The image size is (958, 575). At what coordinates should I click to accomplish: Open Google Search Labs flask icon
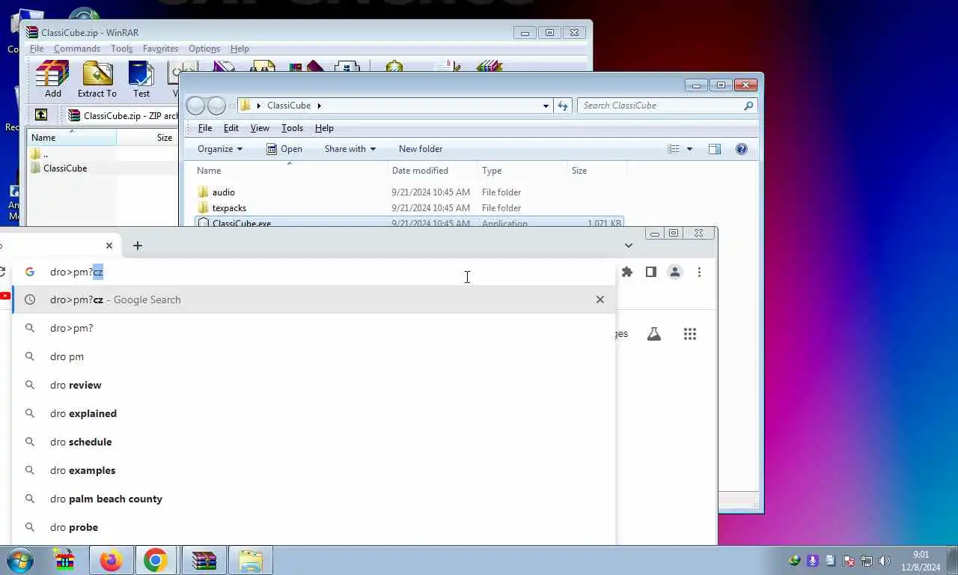click(654, 334)
